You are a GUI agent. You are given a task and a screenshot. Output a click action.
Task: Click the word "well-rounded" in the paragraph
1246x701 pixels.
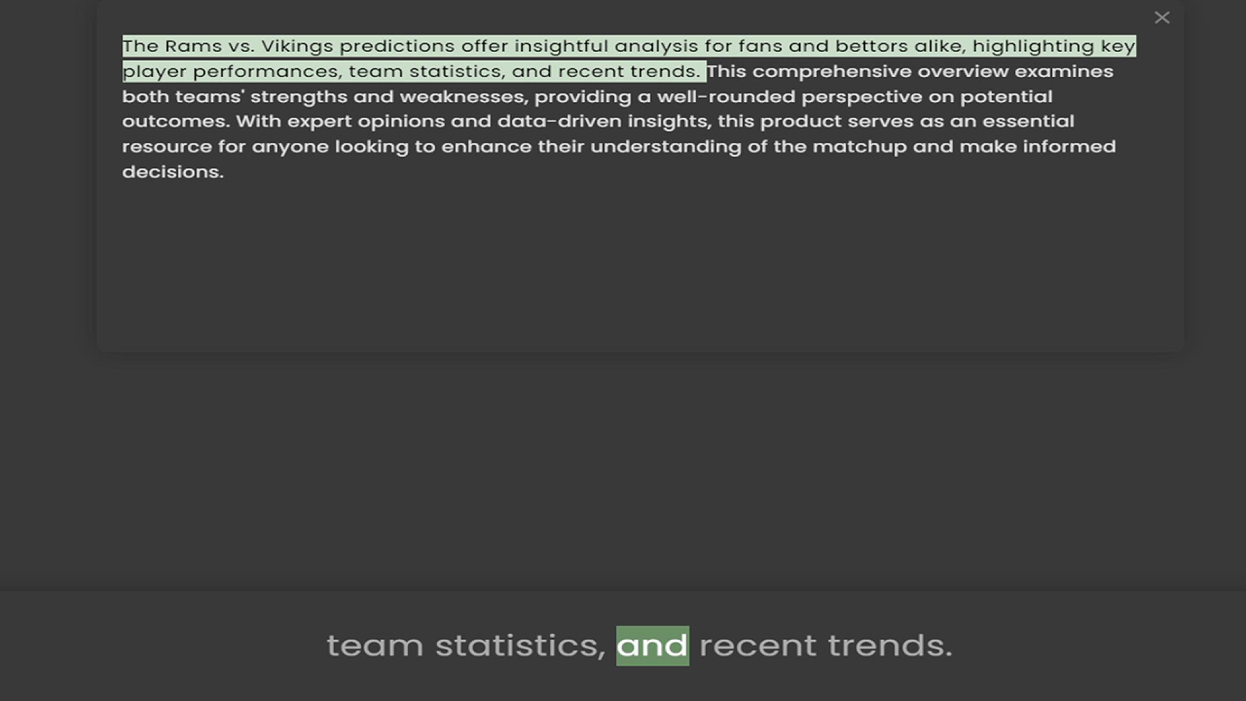point(726,97)
